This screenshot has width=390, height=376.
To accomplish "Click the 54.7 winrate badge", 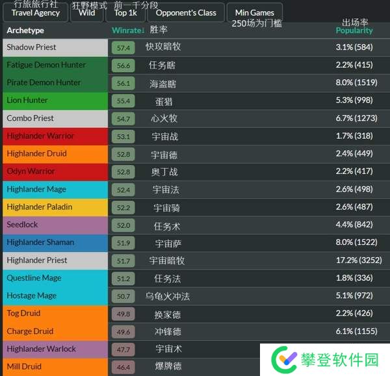I will [x=123, y=119].
